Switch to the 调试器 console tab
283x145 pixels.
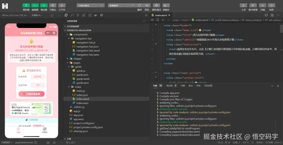tap(170, 86)
